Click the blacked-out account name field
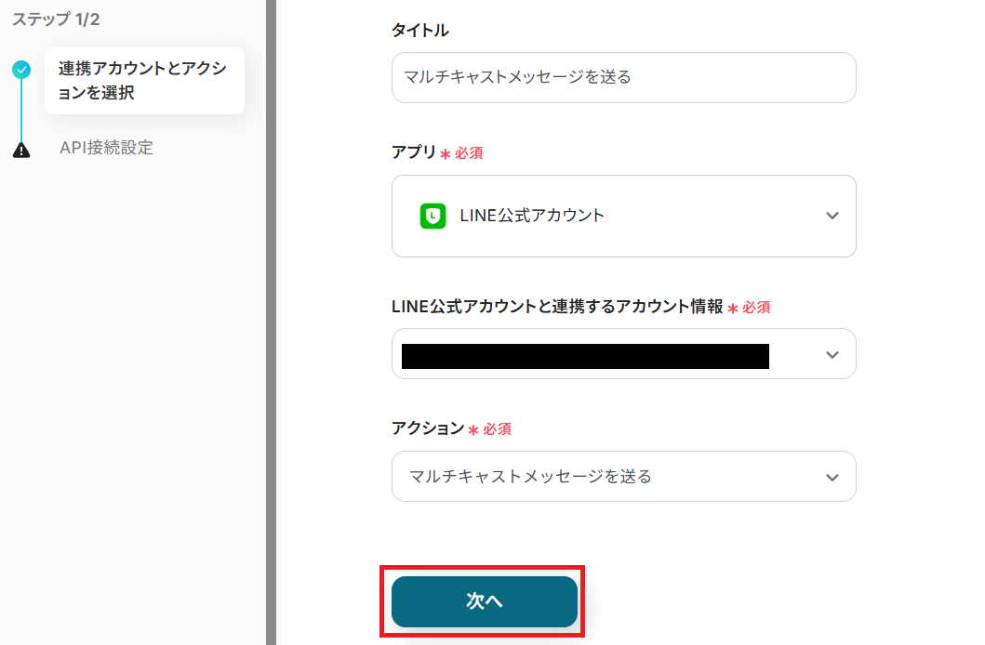The width and height of the screenshot is (985, 645). click(x=584, y=356)
